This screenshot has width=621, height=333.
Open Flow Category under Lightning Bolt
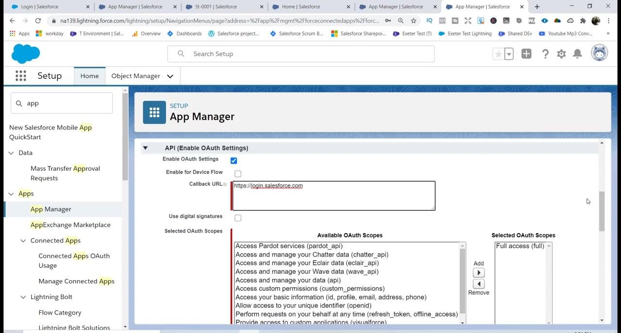[x=60, y=313]
